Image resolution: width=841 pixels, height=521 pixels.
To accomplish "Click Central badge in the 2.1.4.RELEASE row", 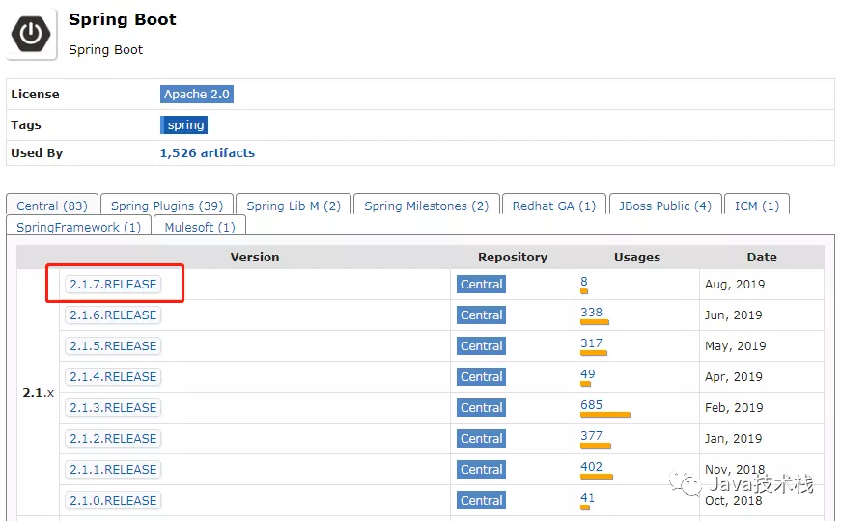I will coord(481,377).
